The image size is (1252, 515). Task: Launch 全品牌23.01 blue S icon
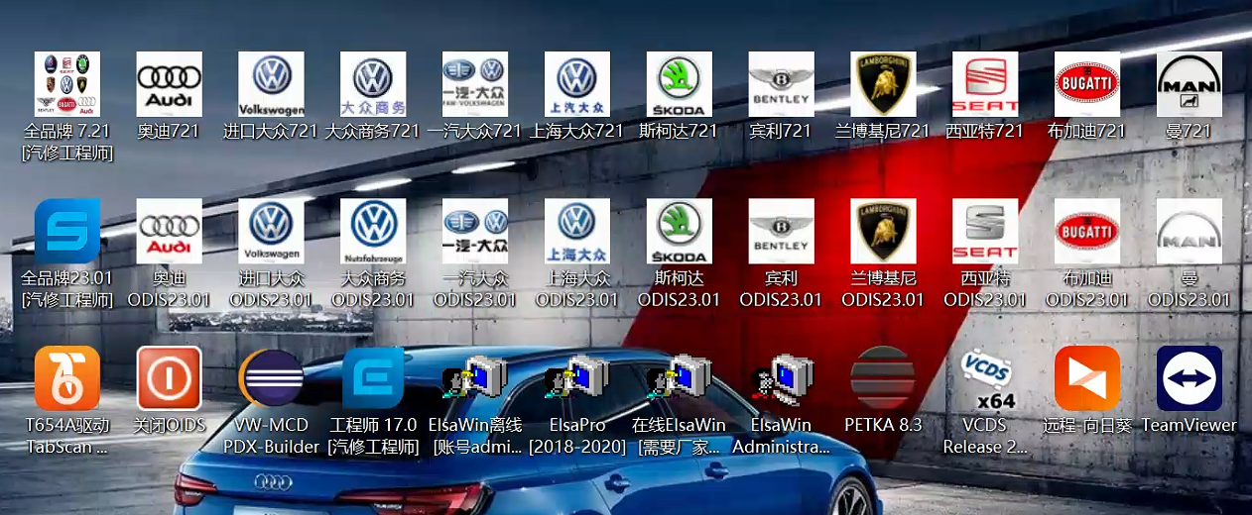click(x=67, y=232)
